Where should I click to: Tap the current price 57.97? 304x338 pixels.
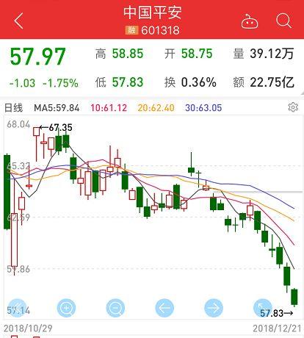37,57
